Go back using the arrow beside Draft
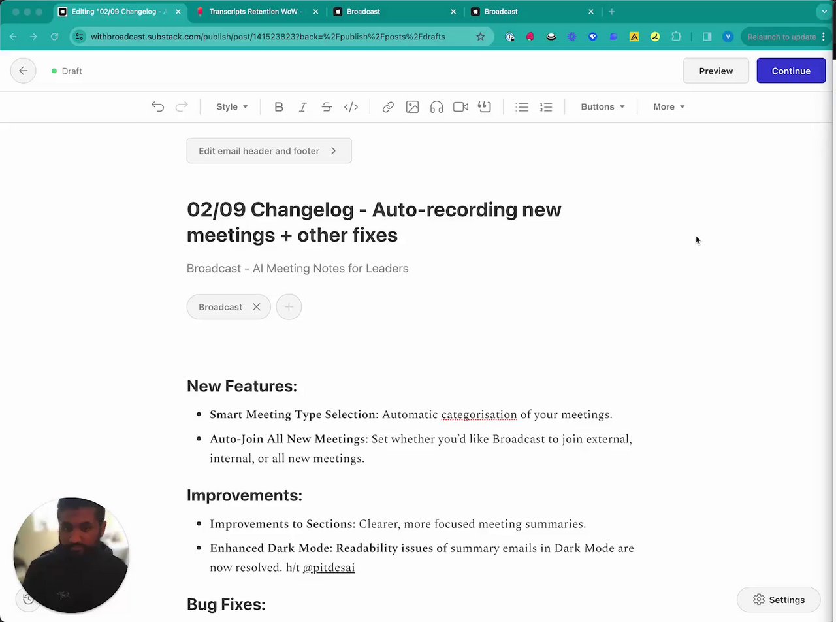Screen dimensions: 836x622 pos(24,71)
